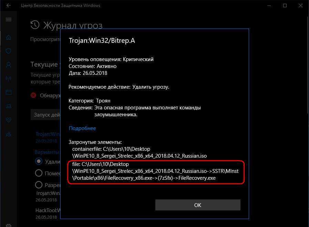
Task: Go to Home icon in sidebar
Action: pyautogui.click(x=9, y=37)
